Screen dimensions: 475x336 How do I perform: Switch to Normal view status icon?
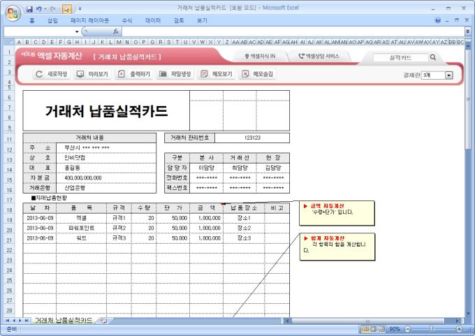pyautogui.click(x=365, y=329)
